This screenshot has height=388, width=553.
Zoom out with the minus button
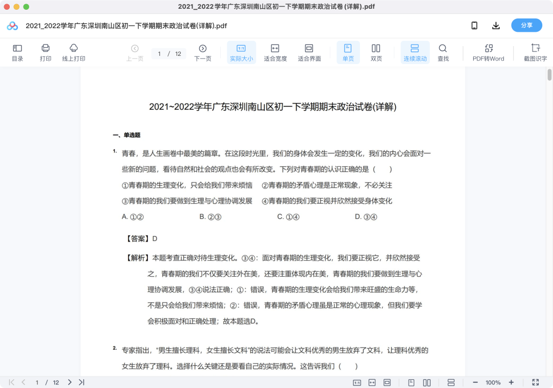click(x=475, y=382)
